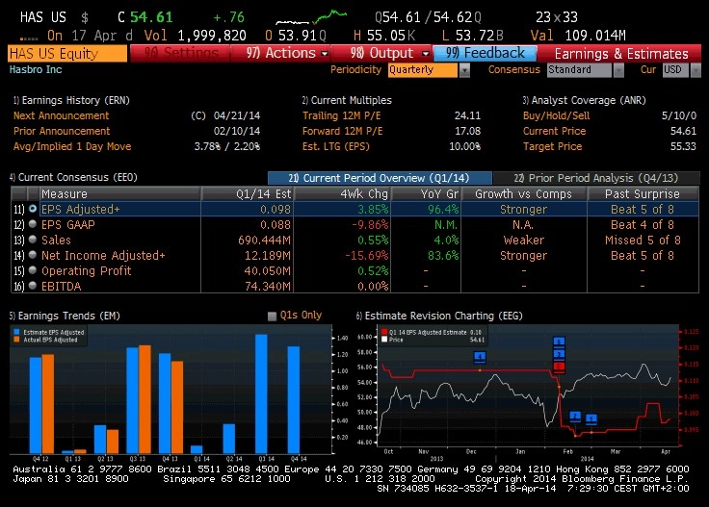This screenshot has height=507, width=709.
Task: Select the EBITDA radio button
Action: (x=33, y=286)
